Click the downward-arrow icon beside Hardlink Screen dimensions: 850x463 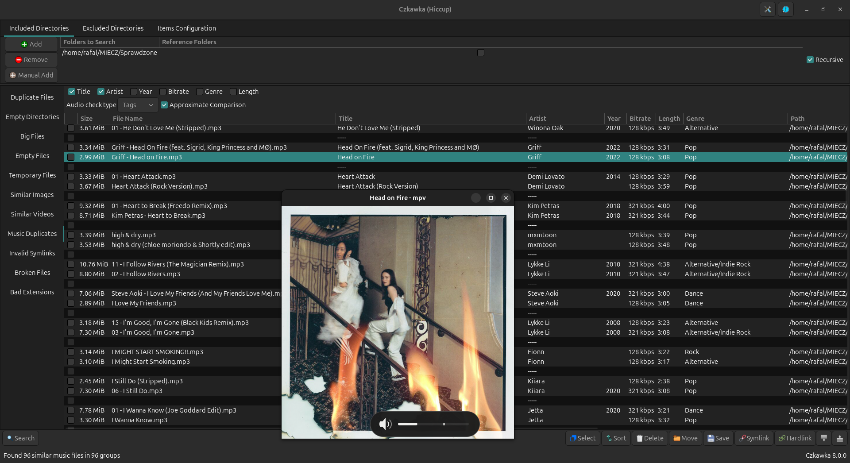pyautogui.click(x=824, y=438)
